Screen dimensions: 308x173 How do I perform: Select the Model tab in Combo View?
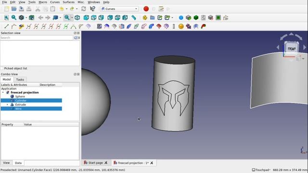pos(7,79)
